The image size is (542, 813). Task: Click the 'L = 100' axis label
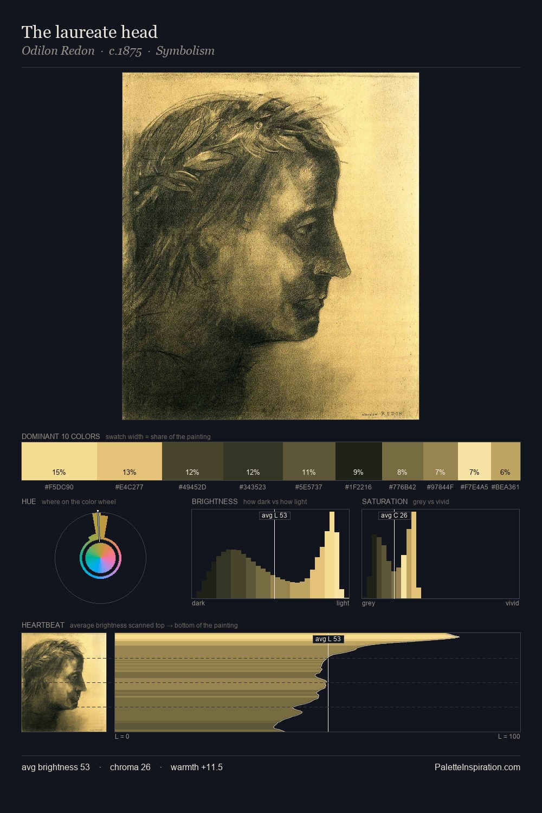(509, 737)
